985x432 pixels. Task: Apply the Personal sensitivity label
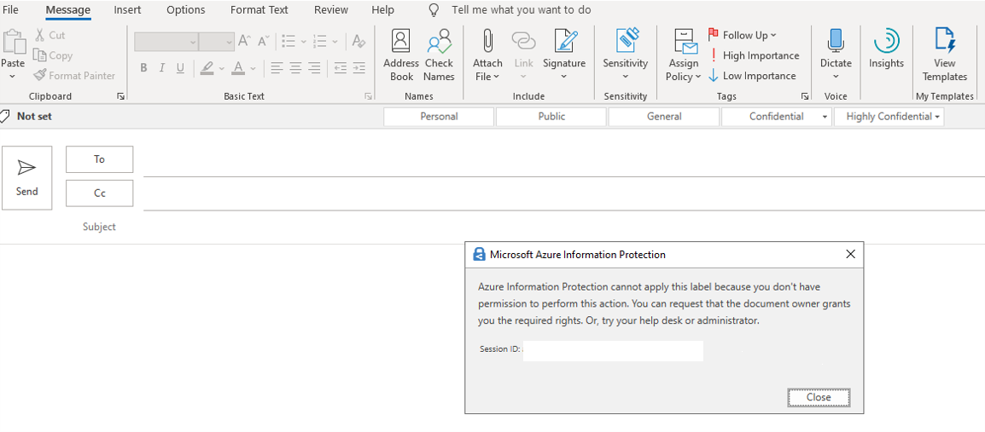[439, 117]
